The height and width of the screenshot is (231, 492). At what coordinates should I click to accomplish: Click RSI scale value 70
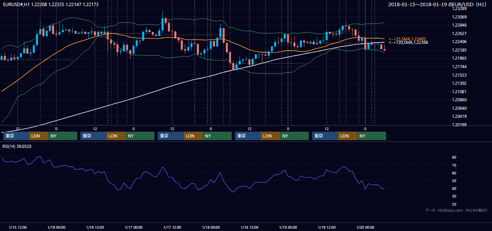click(454, 166)
